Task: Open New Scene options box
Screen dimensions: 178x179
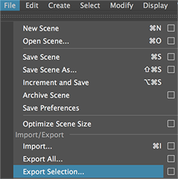Action: click(171, 28)
